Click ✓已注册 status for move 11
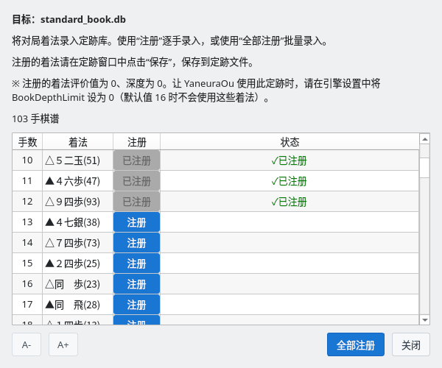 point(290,181)
